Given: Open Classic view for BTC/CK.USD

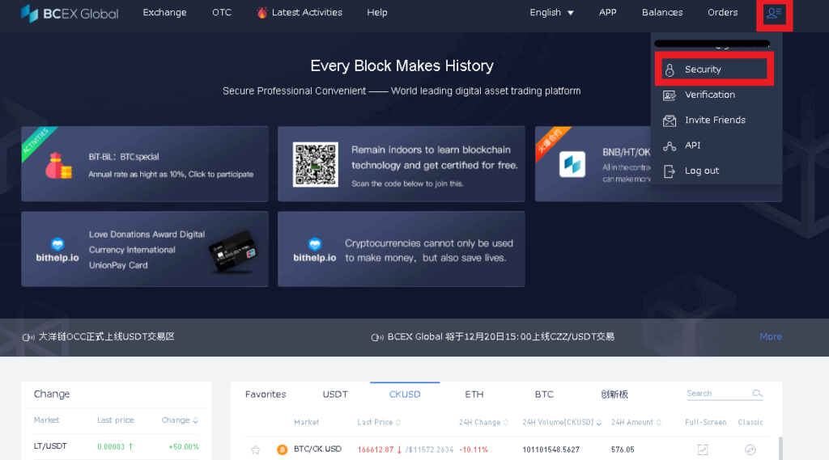Looking at the screenshot, I should (x=750, y=449).
